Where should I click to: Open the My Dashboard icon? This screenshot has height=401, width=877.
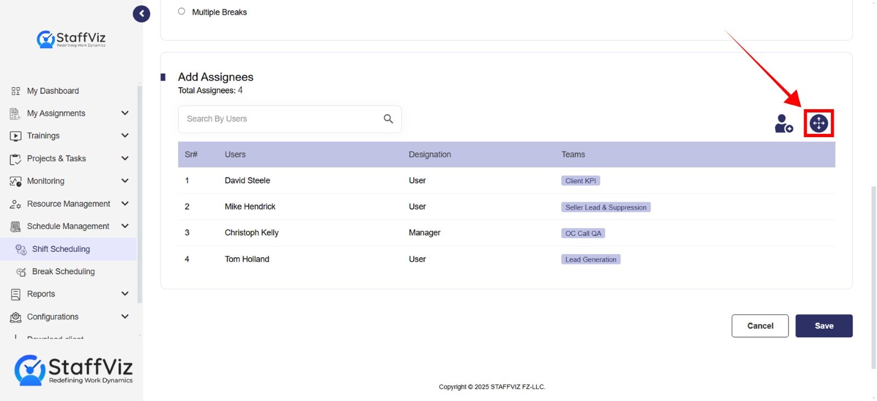pos(16,91)
